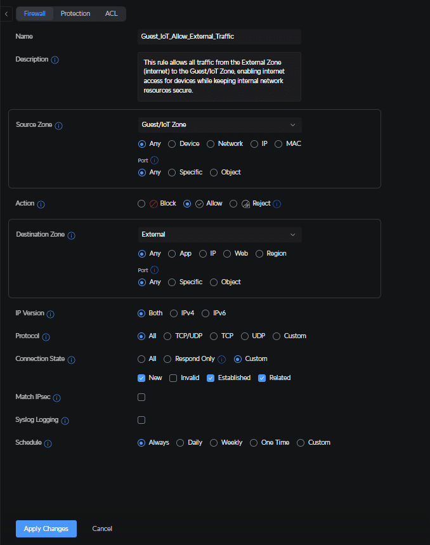Viewport: 430px width, 545px height.
Task: Click into the rule Name field
Action: 219,37
